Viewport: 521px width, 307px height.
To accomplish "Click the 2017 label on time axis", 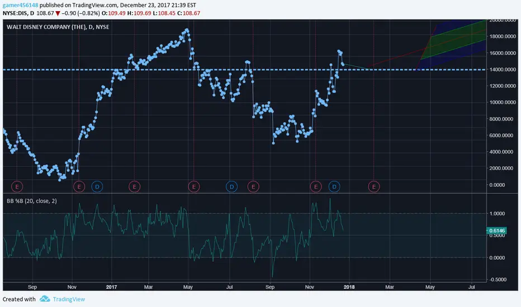I will tap(112, 287).
